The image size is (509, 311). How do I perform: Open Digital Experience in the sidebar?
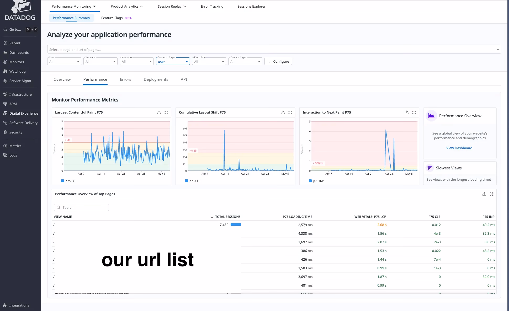click(24, 113)
